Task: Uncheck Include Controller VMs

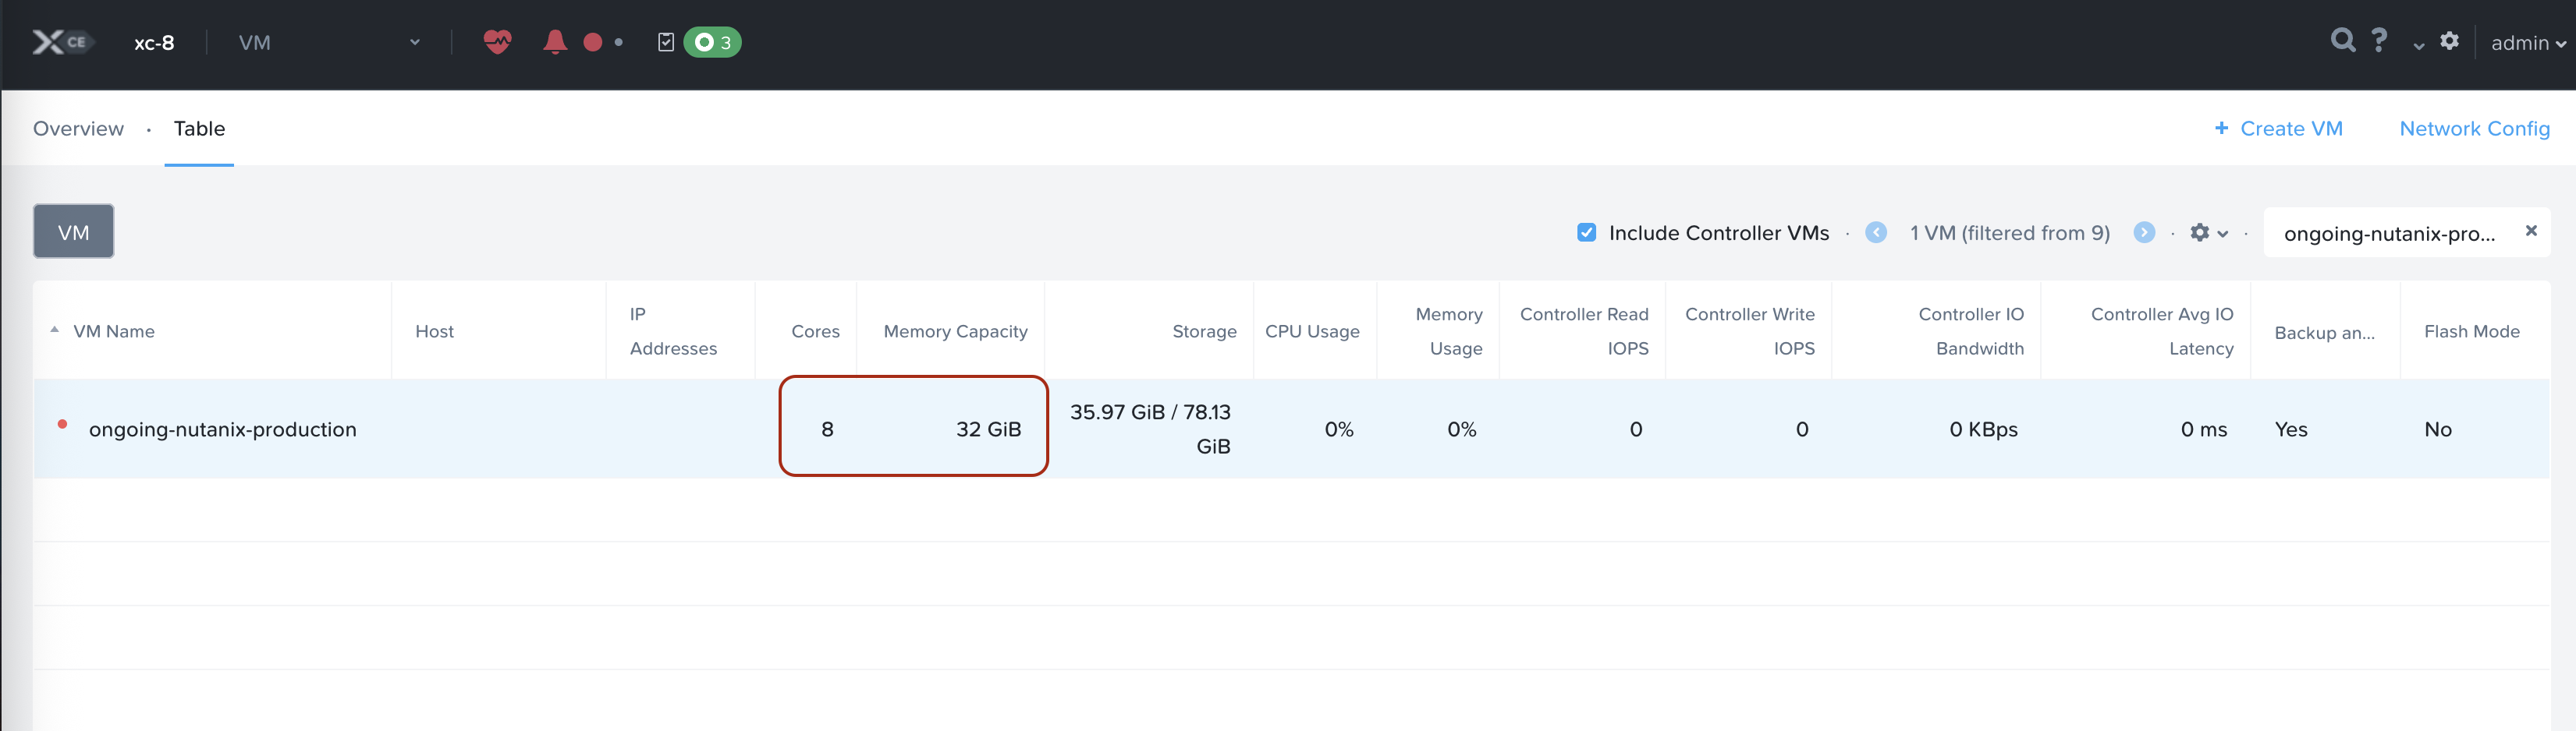Action: 1586,231
